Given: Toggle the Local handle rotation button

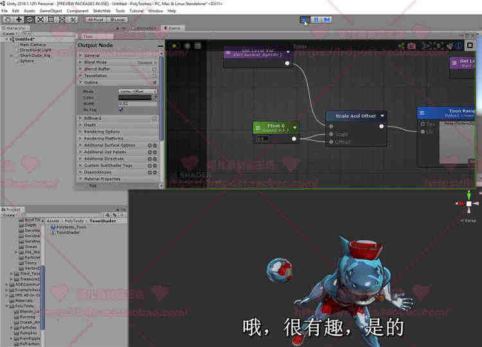Looking at the screenshot, I should [117, 19].
